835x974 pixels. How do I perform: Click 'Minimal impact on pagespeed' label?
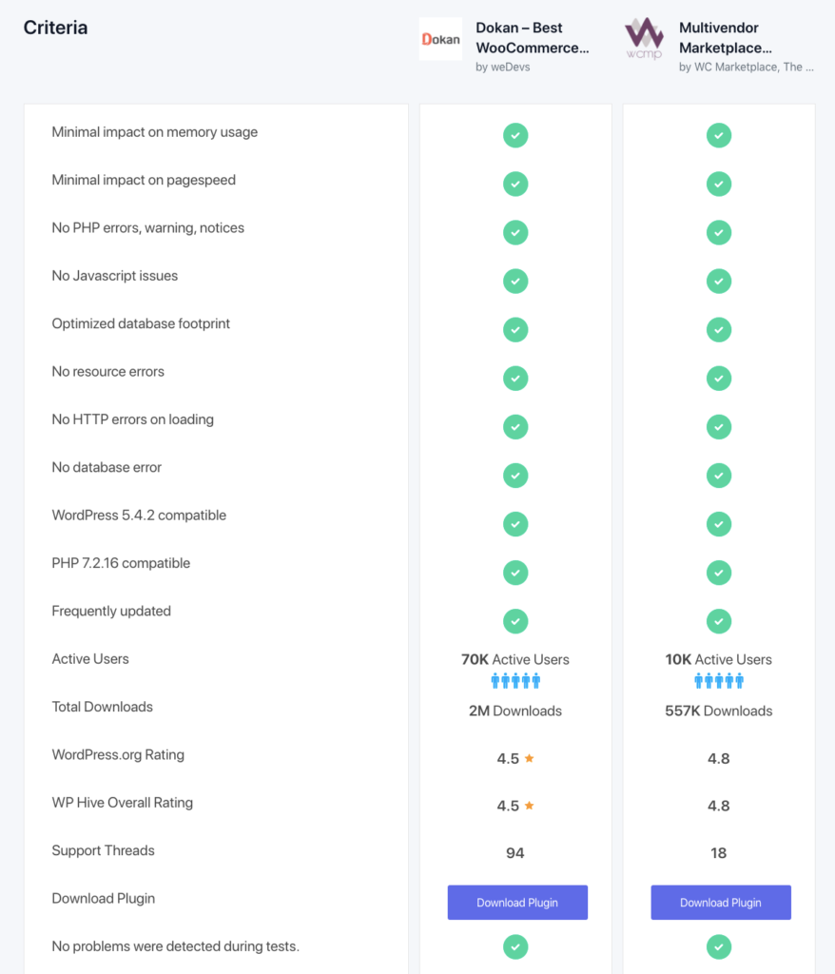click(x=144, y=180)
